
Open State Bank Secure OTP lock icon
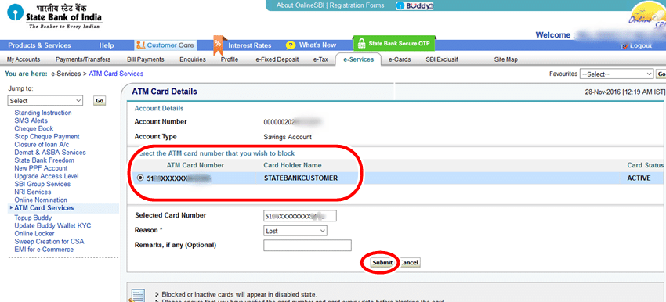click(x=361, y=44)
